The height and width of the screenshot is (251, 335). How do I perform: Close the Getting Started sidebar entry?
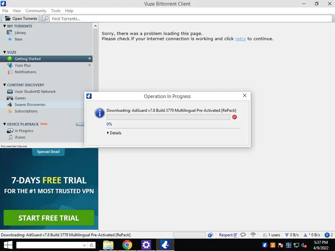pos(90,59)
